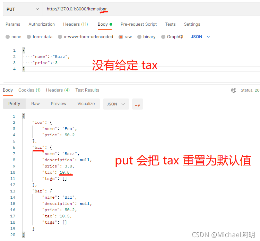Click the "price": 3.0 response line
Viewport: 260px width, 241px height.
click(x=58, y=166)
